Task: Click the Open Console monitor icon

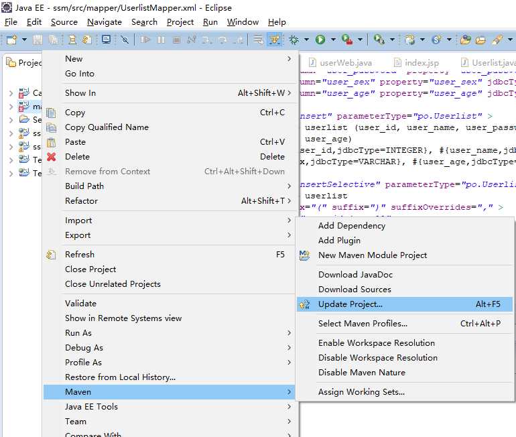Action: coord(107,40)
